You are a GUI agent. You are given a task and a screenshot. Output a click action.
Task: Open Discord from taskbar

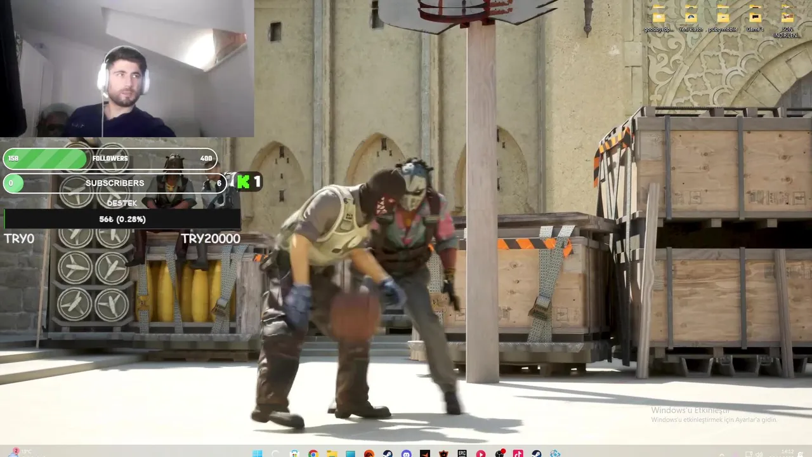click(406, 454)
